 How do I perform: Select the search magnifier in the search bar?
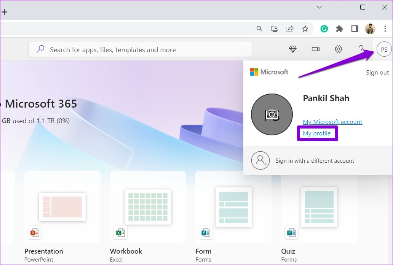point(40,49)
